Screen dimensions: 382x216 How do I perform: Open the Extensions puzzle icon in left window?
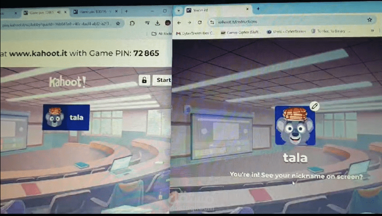coord(132,23)
